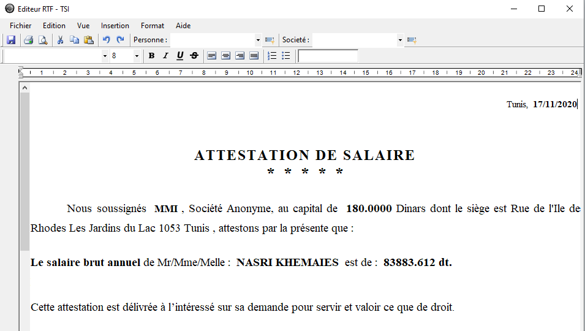Image resolution: width=585 pixels, height=331 pixels.
Task: Open the Fichier menu
Action: tap(20, 26)
